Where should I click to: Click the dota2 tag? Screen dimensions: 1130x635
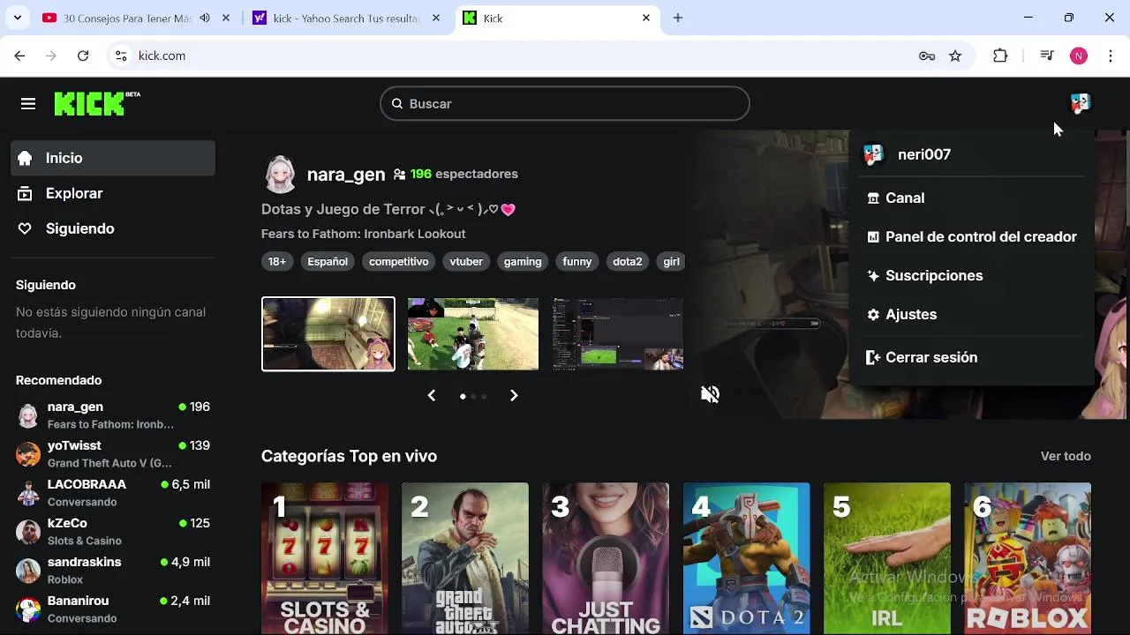coord(628,262)
